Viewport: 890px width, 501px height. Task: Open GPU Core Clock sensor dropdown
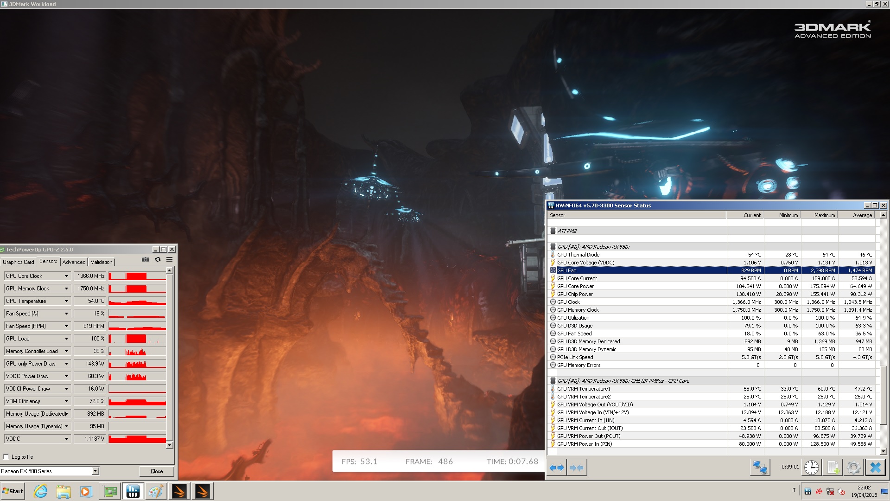[66, 276]
